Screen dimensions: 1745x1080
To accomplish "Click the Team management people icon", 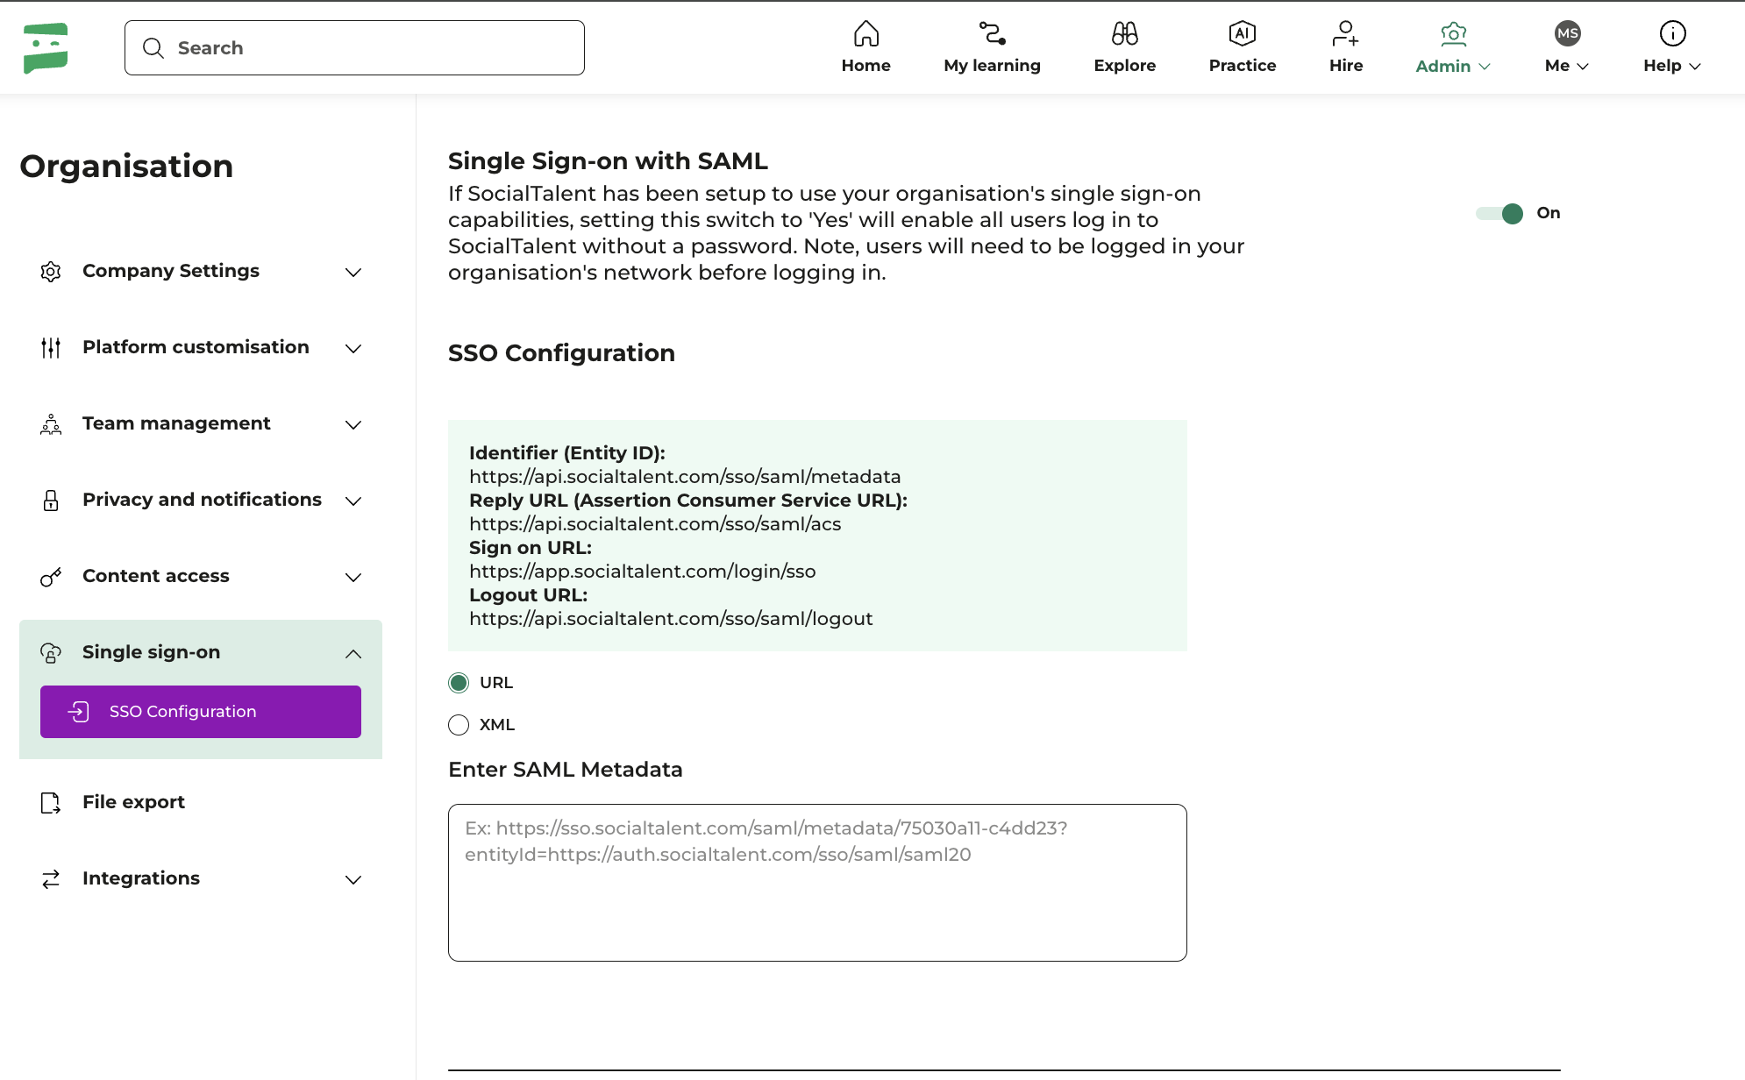I will (51, 424).
